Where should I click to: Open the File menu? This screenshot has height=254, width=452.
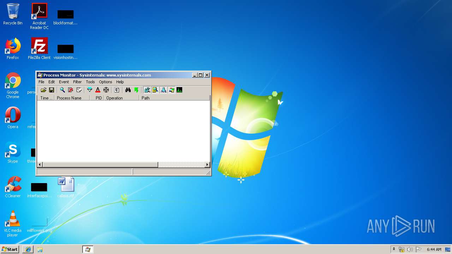41,82
